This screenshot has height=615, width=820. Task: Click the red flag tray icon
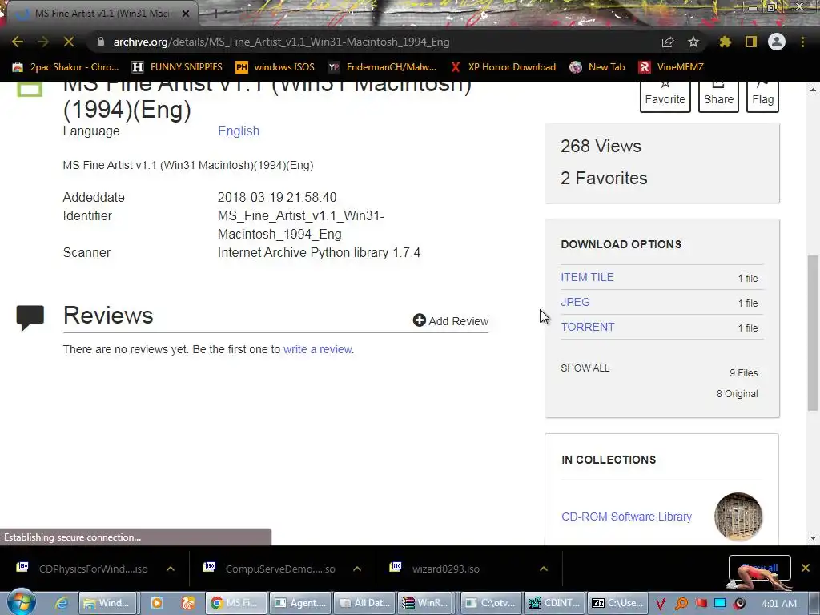click(x=701, y=604)
